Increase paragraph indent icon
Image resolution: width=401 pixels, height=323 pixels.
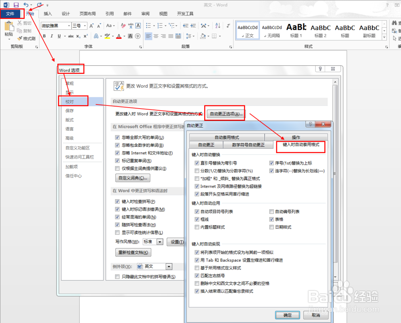193,26
